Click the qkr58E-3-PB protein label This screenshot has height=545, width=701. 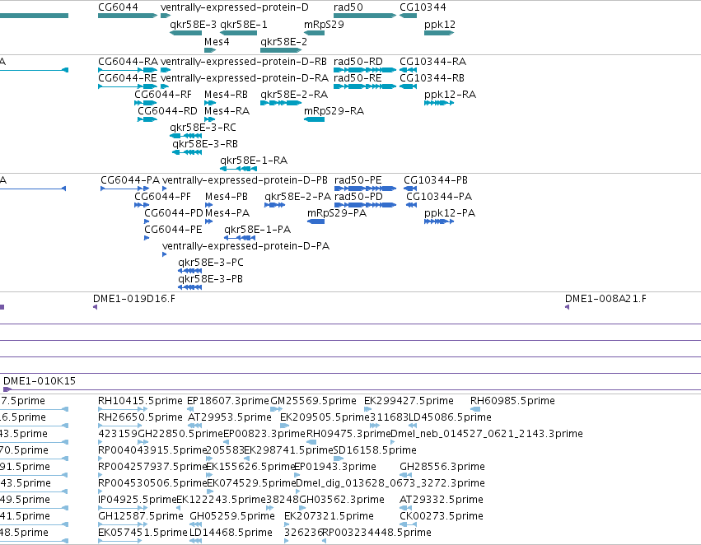211,279
